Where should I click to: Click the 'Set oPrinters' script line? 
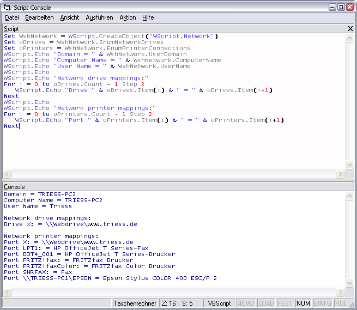(x=97, y=48)
